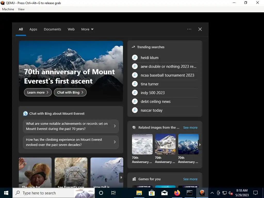The height and width of the screenshot is (198, 264).
Task: Click See more for Games for you
Action: pyautogui.click(x=190, y=179)
